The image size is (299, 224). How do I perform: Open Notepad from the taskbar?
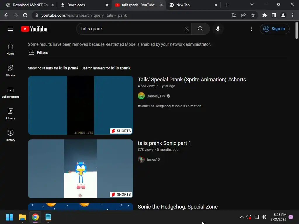click(48, 217)
